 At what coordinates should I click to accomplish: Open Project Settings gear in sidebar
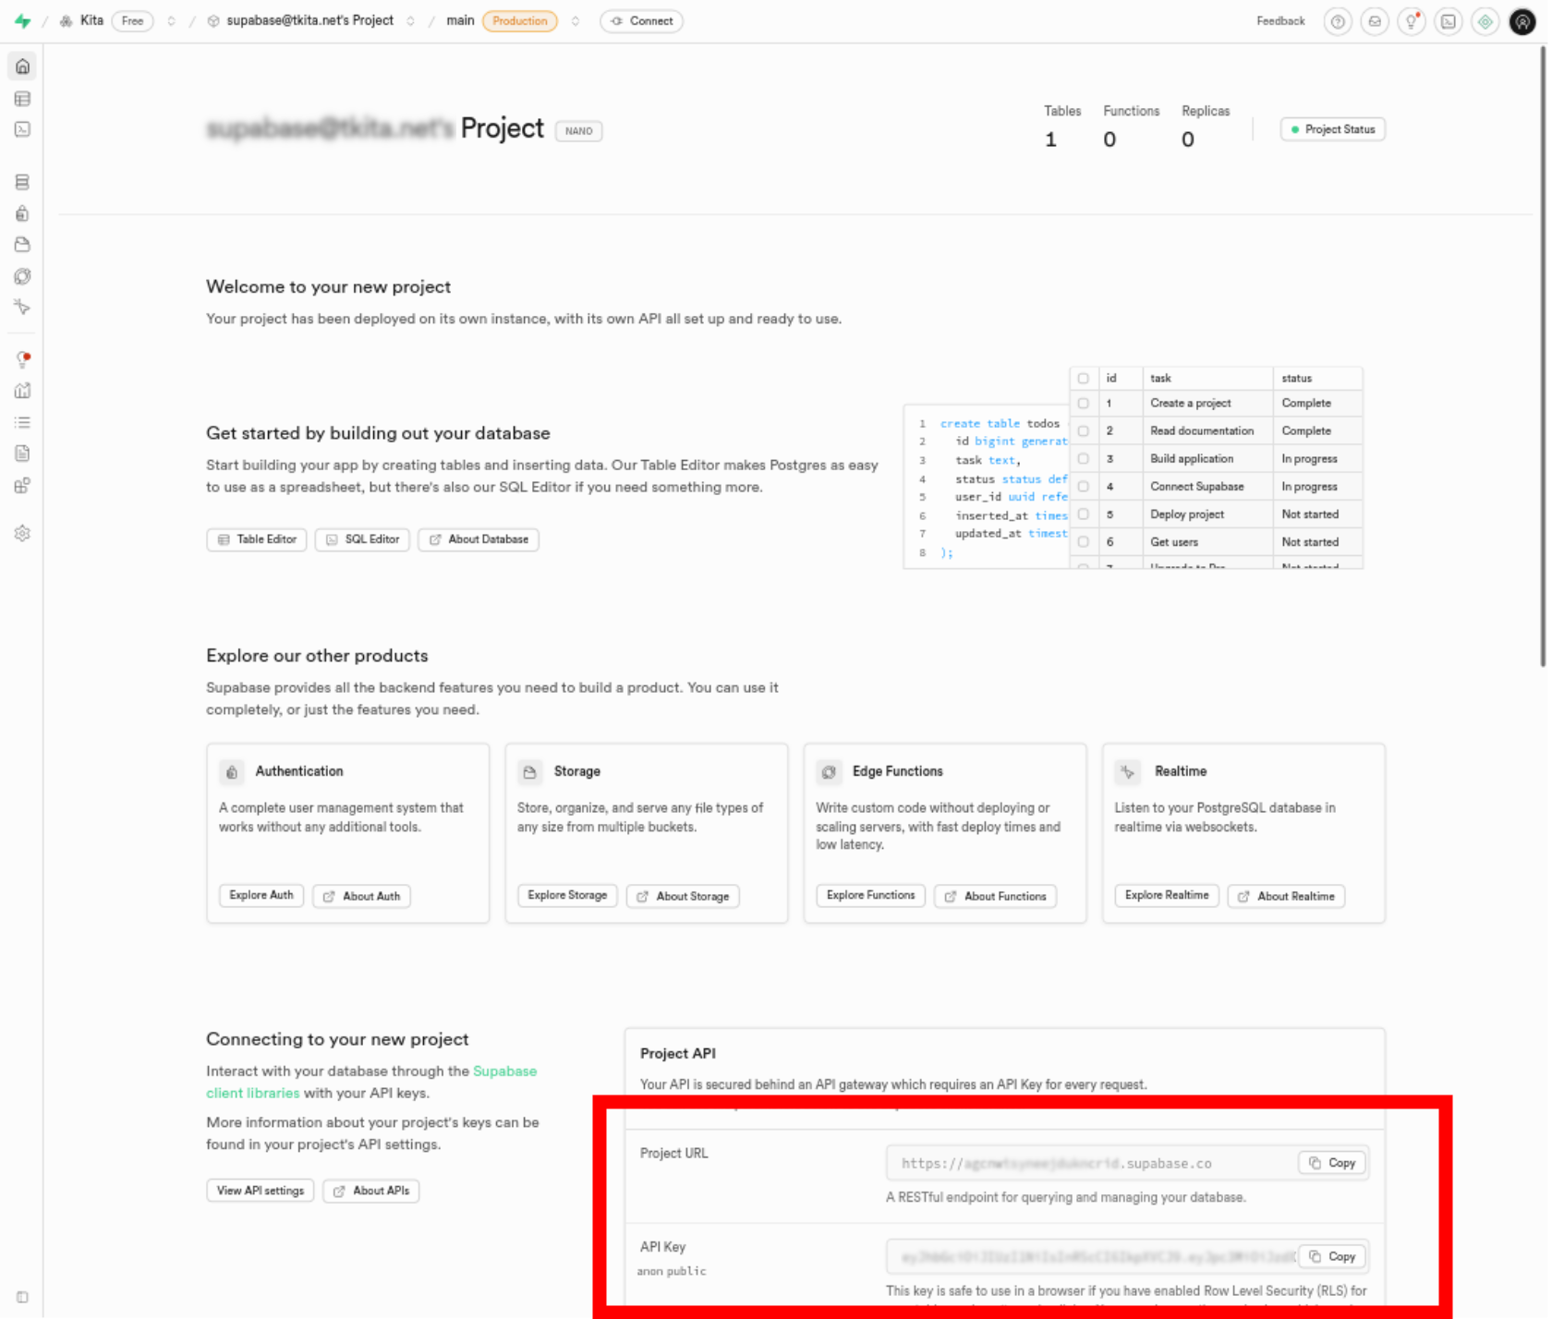tap(22, 533)
